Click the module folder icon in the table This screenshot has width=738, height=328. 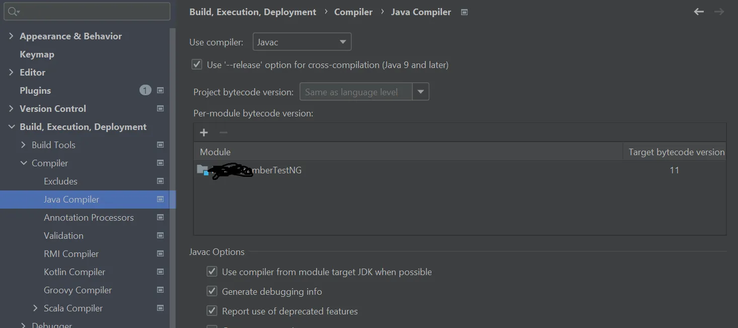coord(202,170)
